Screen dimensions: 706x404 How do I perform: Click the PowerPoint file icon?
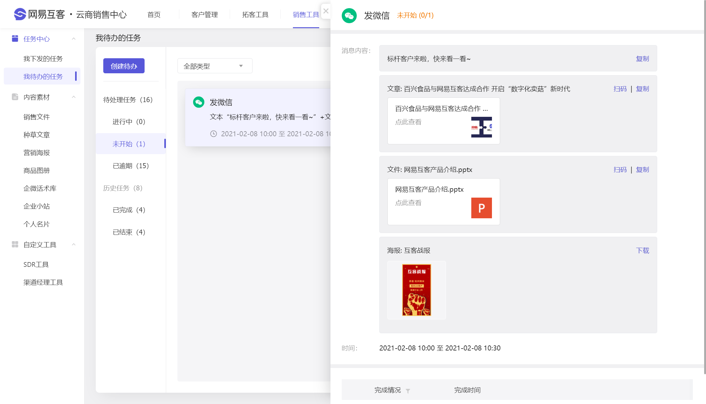pos(481,208)
